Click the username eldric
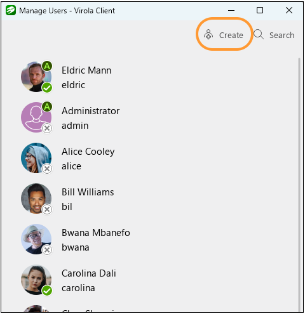 73,85
